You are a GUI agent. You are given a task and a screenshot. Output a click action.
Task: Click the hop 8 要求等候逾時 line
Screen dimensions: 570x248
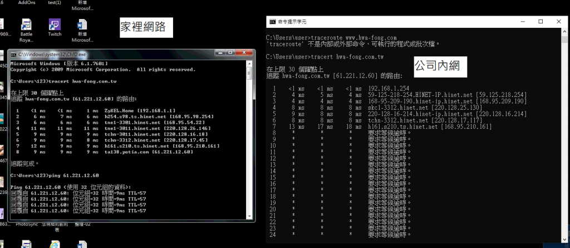342,133
